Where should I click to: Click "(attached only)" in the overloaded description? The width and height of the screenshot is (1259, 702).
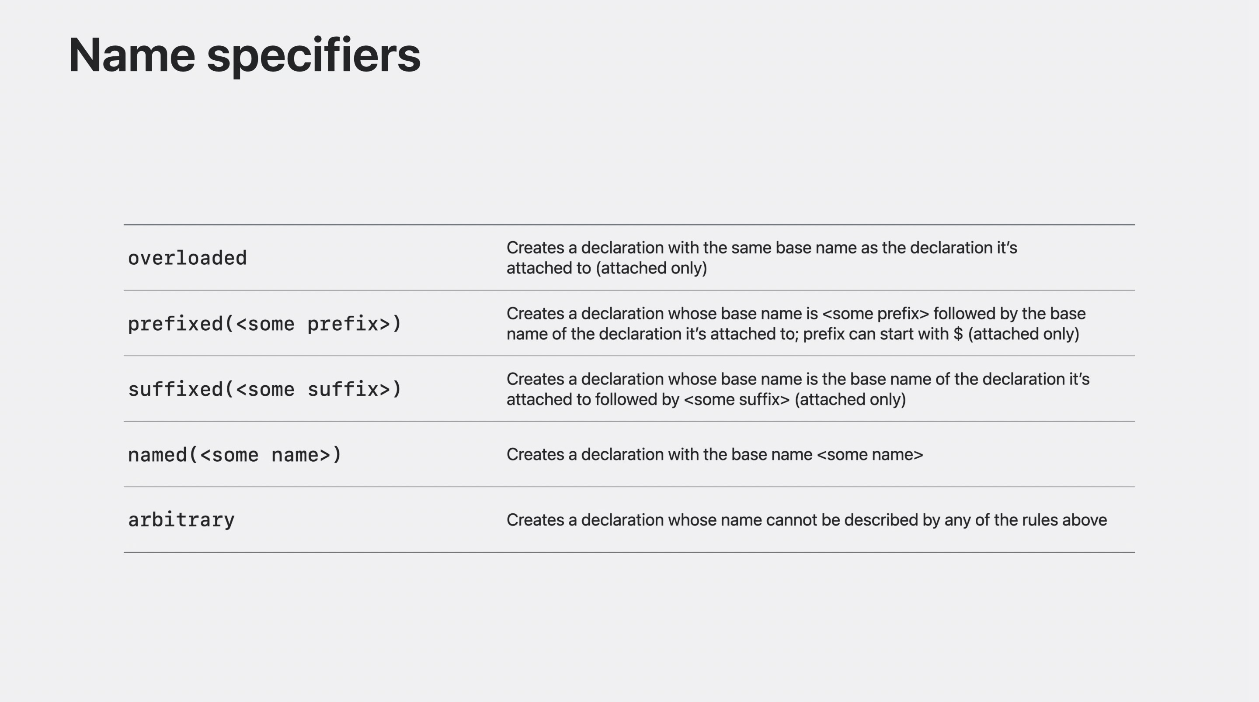(651, 268)
